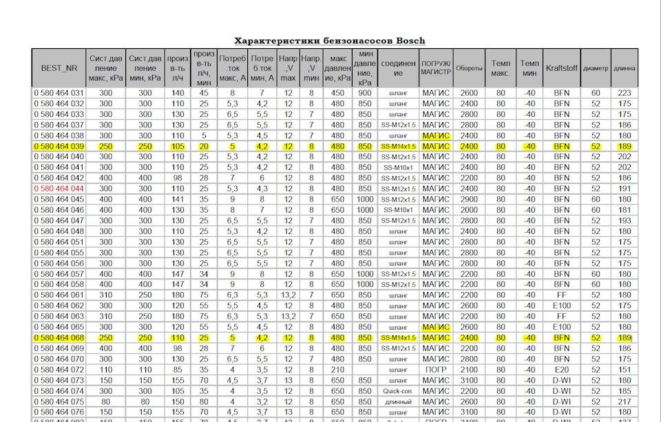The height and width of the screenshot is (422, 661).
Task: Click part number 0 580 464 047
Action: (x=59, y=221)
